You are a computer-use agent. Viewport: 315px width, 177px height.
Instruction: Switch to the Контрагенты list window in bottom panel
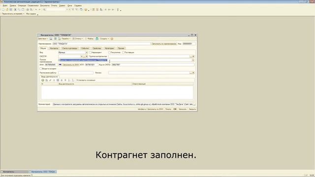pyautogui.click(x=14, y=172)
